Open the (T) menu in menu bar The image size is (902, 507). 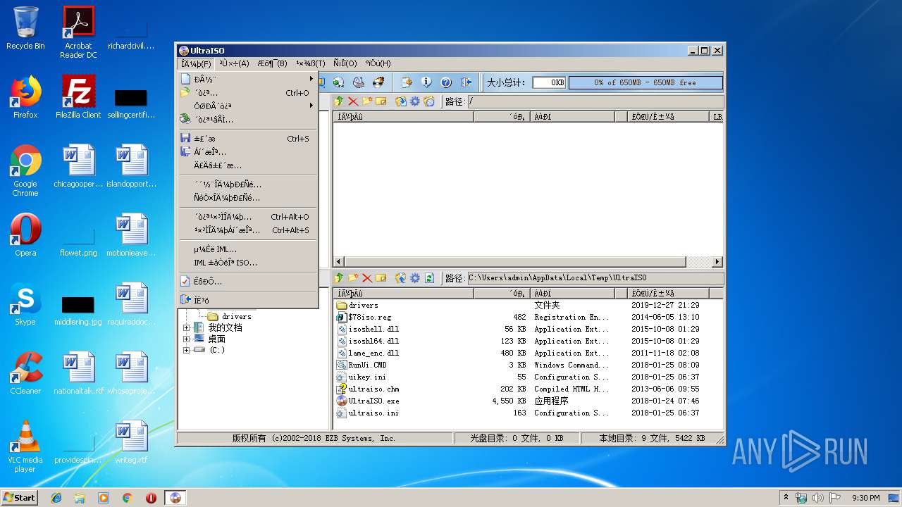310,63
